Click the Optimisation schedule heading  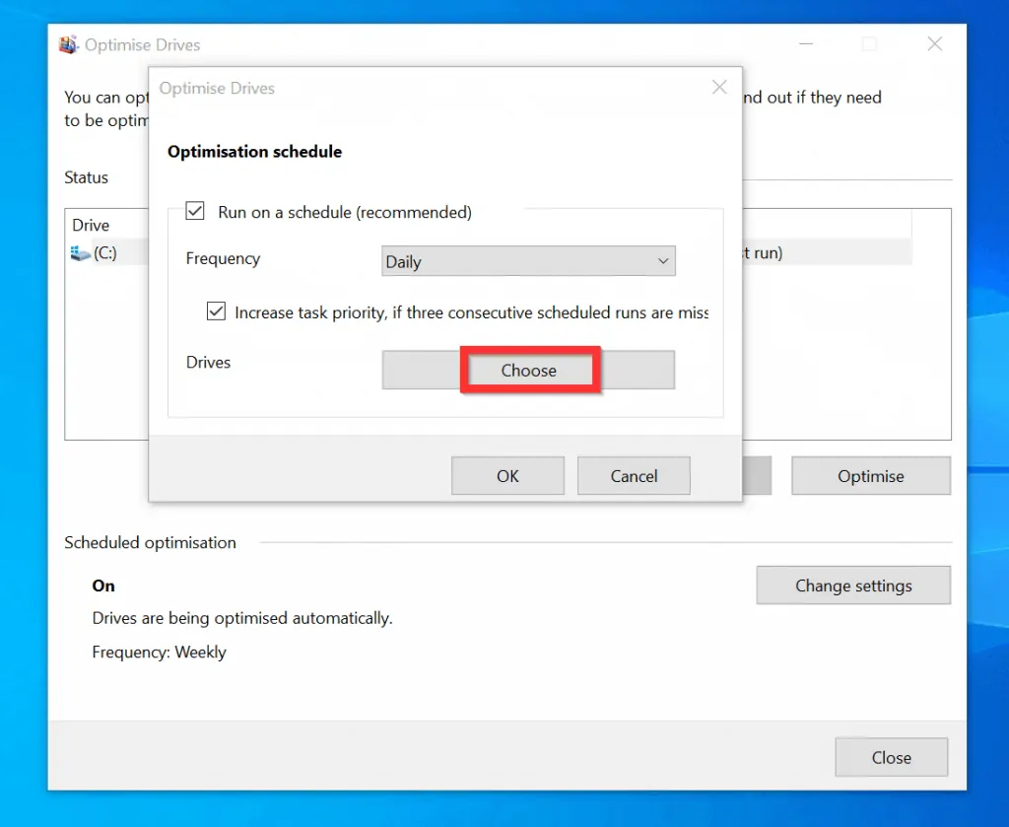click(x=254, y=151)
